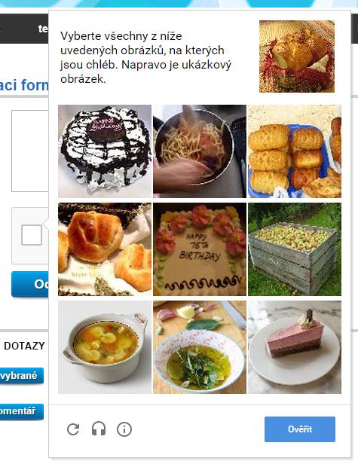The image size is (358, 464).
Task: Open the help info icon
Action: [x=124, y=429]
